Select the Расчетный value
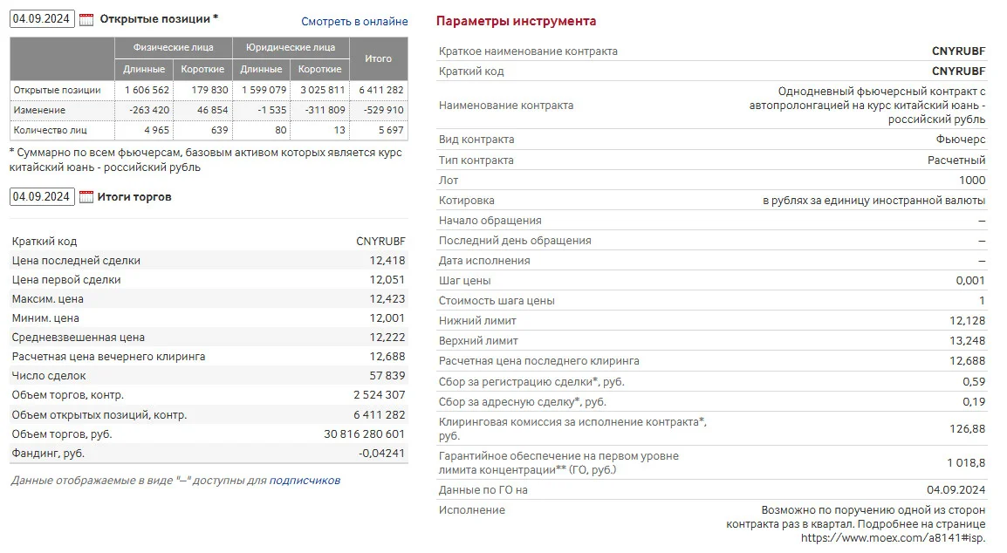The height and width of the screenshot is (553, 1007). [956, 160]
